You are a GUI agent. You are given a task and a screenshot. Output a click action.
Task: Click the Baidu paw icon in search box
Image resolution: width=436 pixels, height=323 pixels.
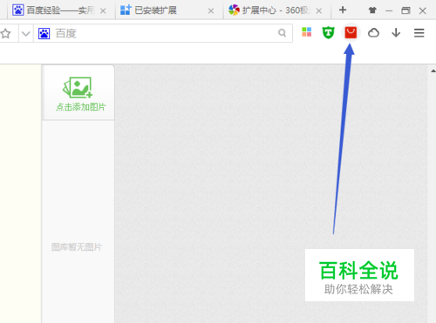(x=44, y=34)
